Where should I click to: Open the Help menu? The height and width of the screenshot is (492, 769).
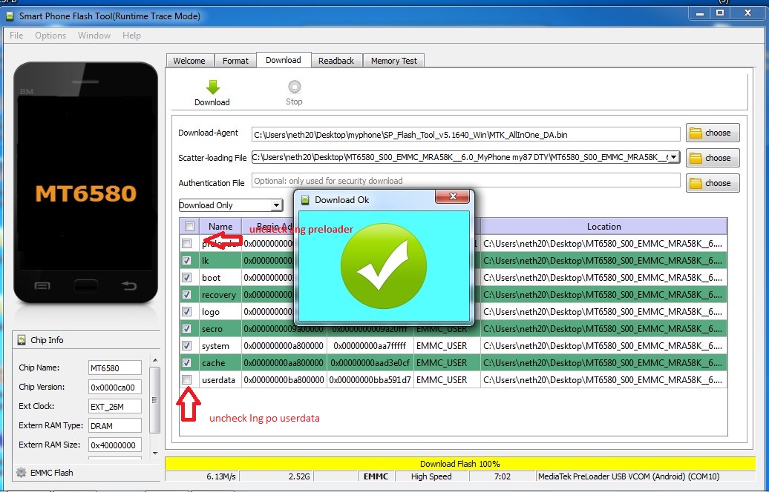point(131,36)
